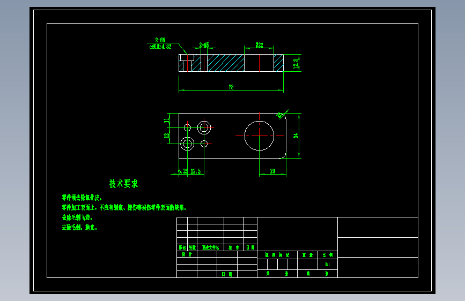Click the "Ø22" bore diameter dimension
Image resolution: width=465 pixels, height=301 pixels.
tap(259, 45)
